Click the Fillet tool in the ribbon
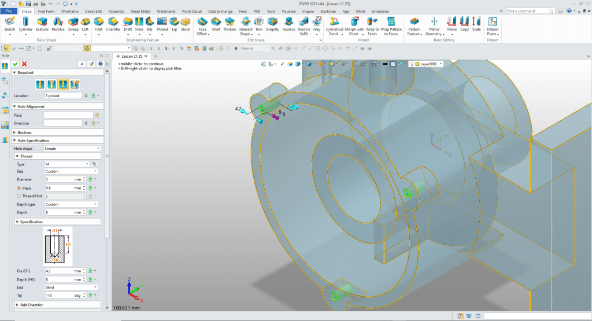 click(x=98, y=24)
